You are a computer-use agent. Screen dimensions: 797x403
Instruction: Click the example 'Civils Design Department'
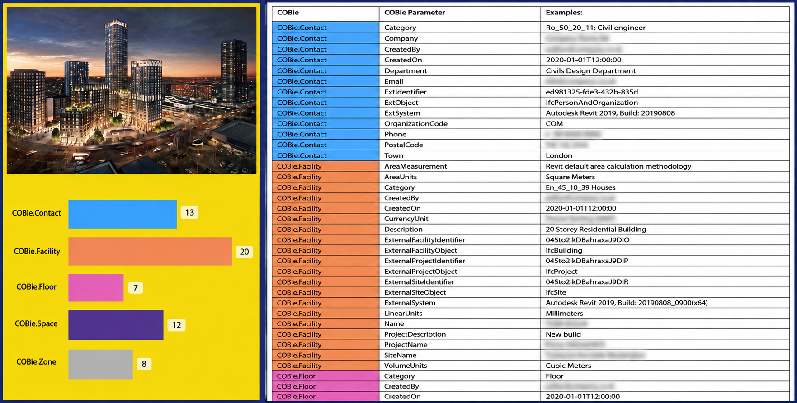click(590, 70)
